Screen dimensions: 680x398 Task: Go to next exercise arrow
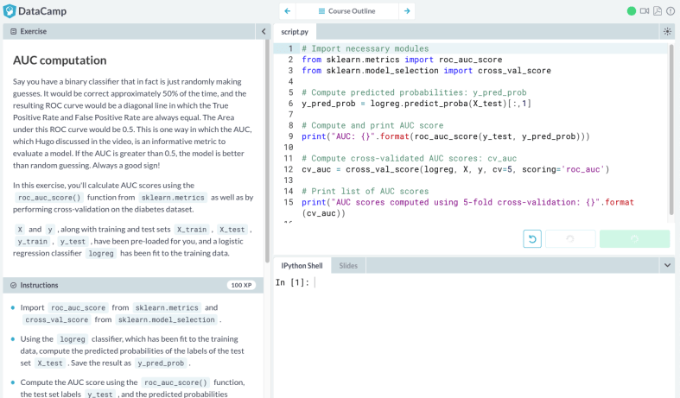tap(407, 11)
